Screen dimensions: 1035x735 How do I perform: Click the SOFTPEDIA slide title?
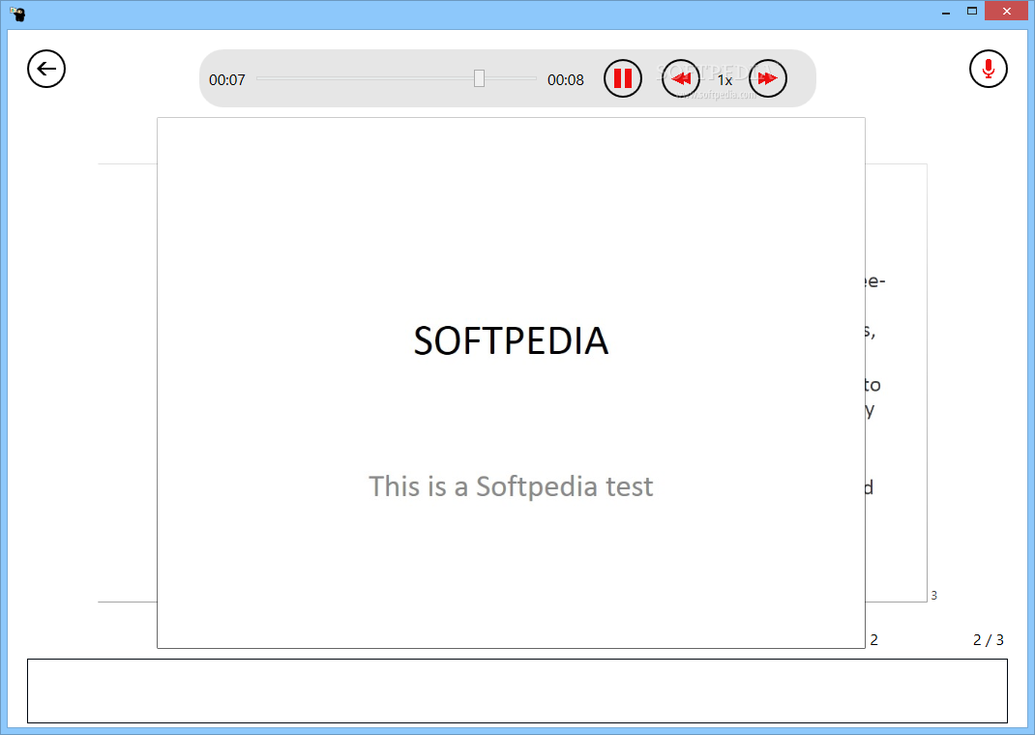[511, 341]
